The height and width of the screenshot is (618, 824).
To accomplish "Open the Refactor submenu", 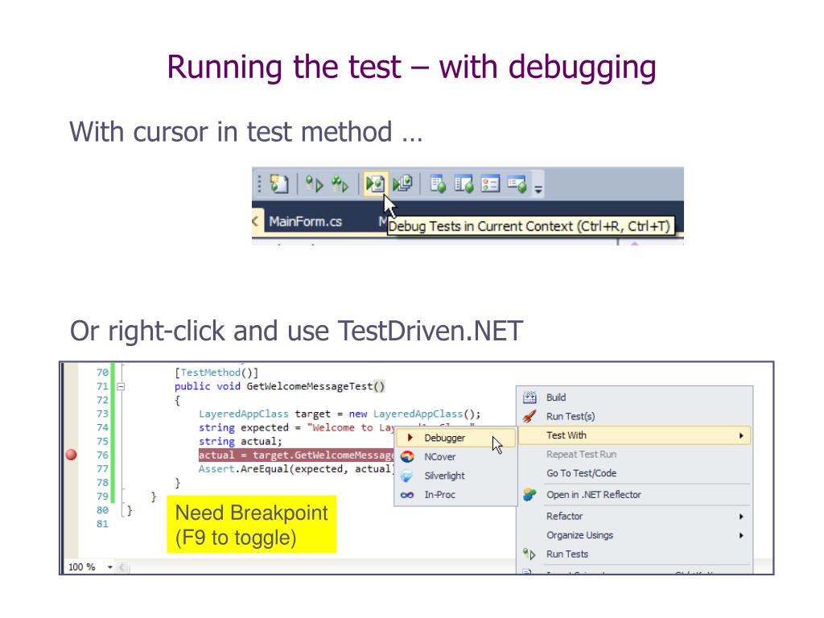I will pos(636,516).
